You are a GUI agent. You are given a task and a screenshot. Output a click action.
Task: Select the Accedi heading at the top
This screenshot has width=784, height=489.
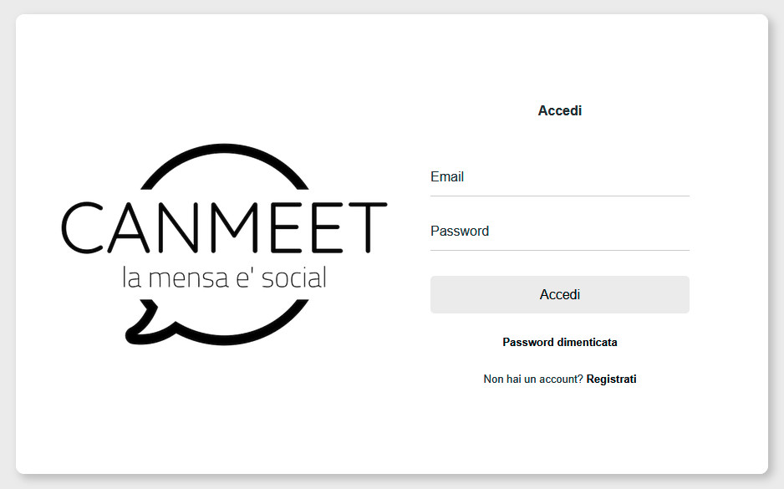559,110
